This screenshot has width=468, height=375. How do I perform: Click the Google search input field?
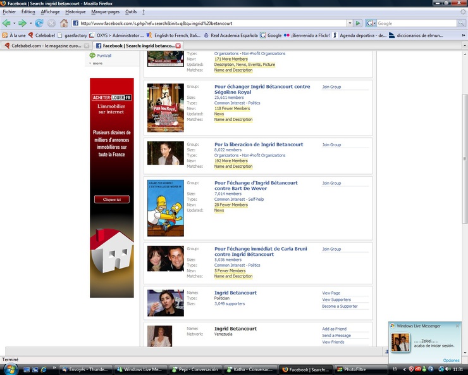pos(416,23)
